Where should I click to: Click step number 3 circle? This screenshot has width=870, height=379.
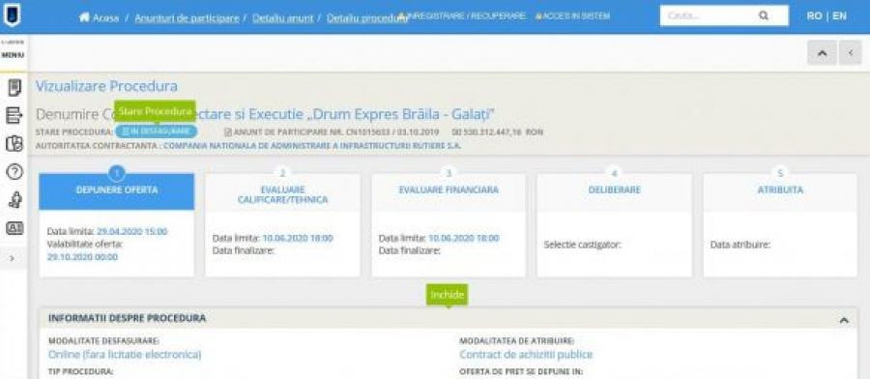pos(449,174)
